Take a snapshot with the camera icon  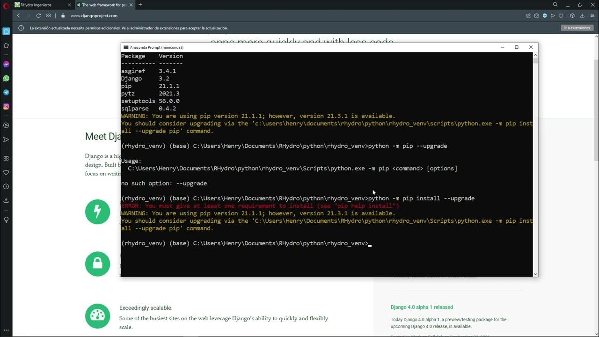point(537,15)
